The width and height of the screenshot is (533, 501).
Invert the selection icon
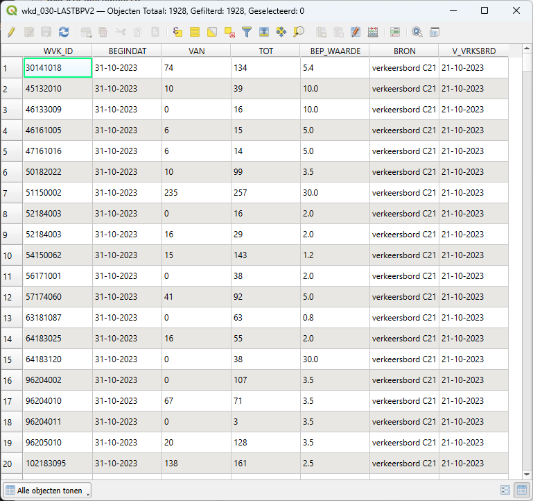pyautogui.click(x=212, y=33)
